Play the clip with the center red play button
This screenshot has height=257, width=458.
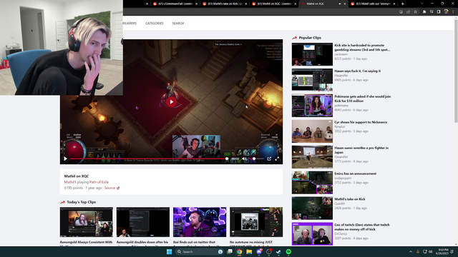[x=172, y=101]
